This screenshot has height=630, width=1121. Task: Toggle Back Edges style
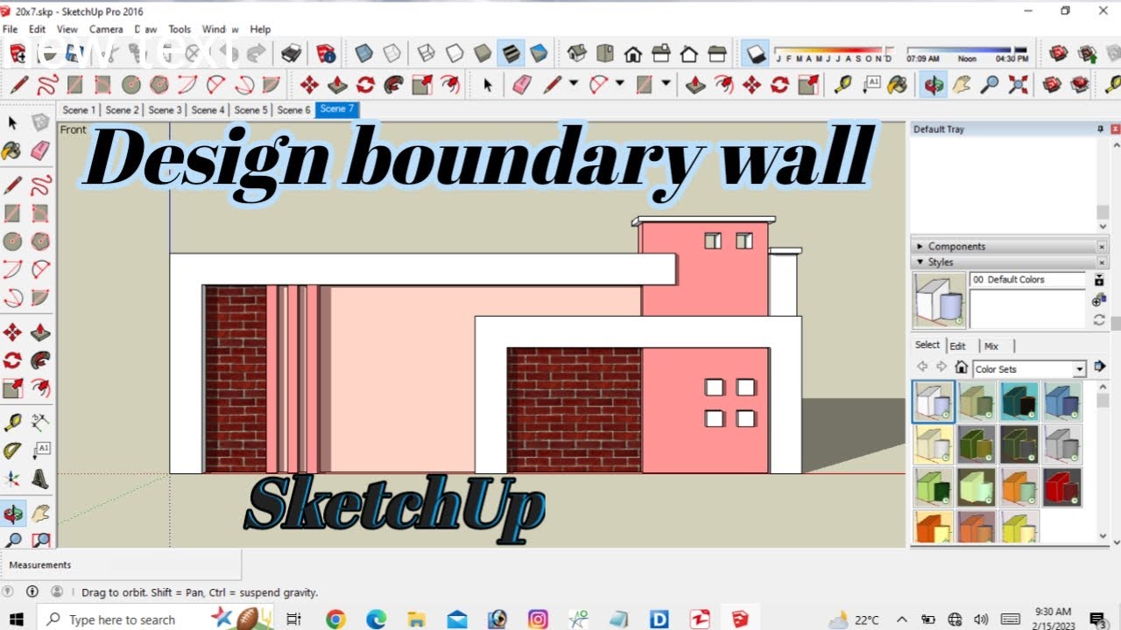coord(391,53)
